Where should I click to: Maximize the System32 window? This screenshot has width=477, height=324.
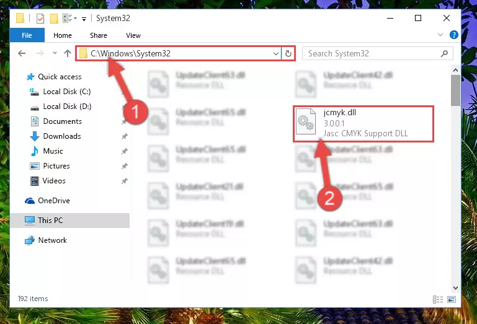coord(418,18)
